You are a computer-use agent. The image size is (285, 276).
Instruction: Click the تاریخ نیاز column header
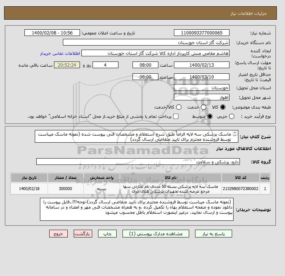29,177
